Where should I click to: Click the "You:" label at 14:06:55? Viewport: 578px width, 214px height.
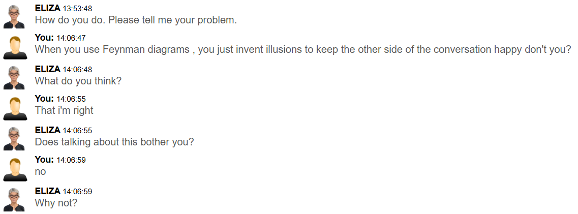[44, 99]
